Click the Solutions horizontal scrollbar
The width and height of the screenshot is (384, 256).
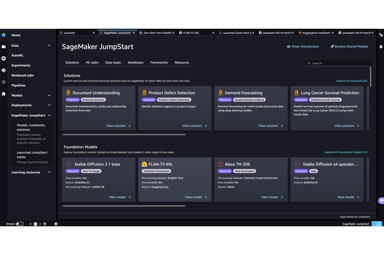click(x=124, y=135)
